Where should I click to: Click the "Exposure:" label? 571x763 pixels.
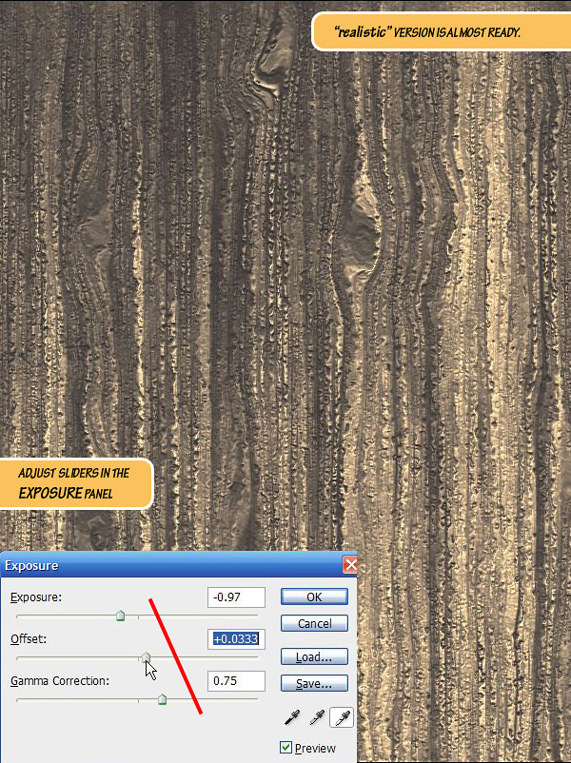(36, 597)
